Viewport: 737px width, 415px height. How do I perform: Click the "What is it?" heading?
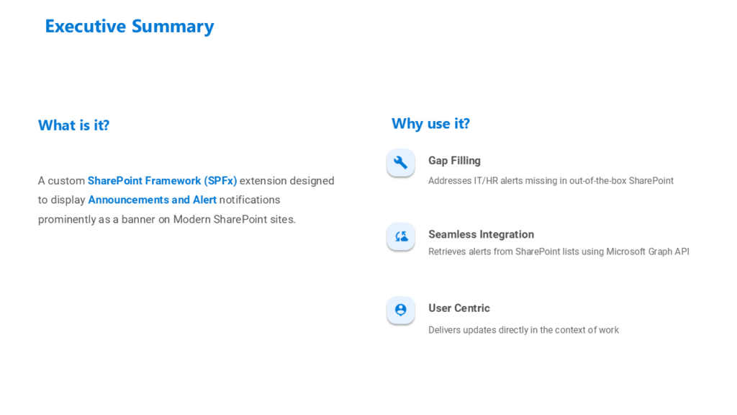[x=73, y=125]
